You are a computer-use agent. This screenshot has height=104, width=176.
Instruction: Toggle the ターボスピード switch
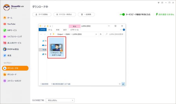[x=122, y=14]
